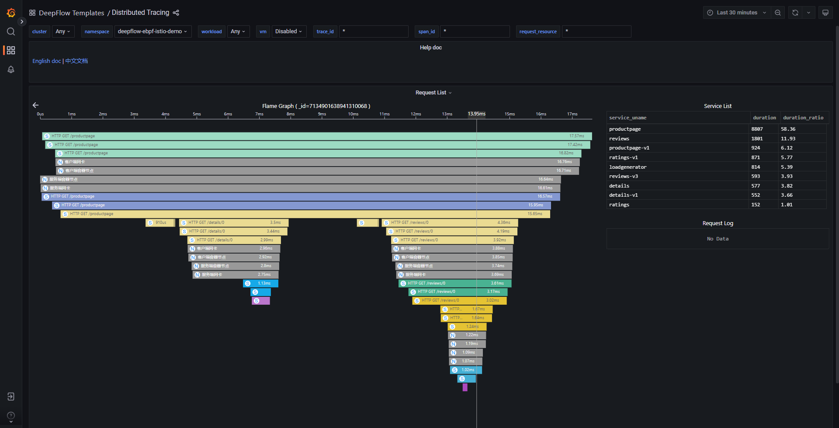
Task: Select the Dashboards grid icon in sidebar
Action: tap(10, 50)
